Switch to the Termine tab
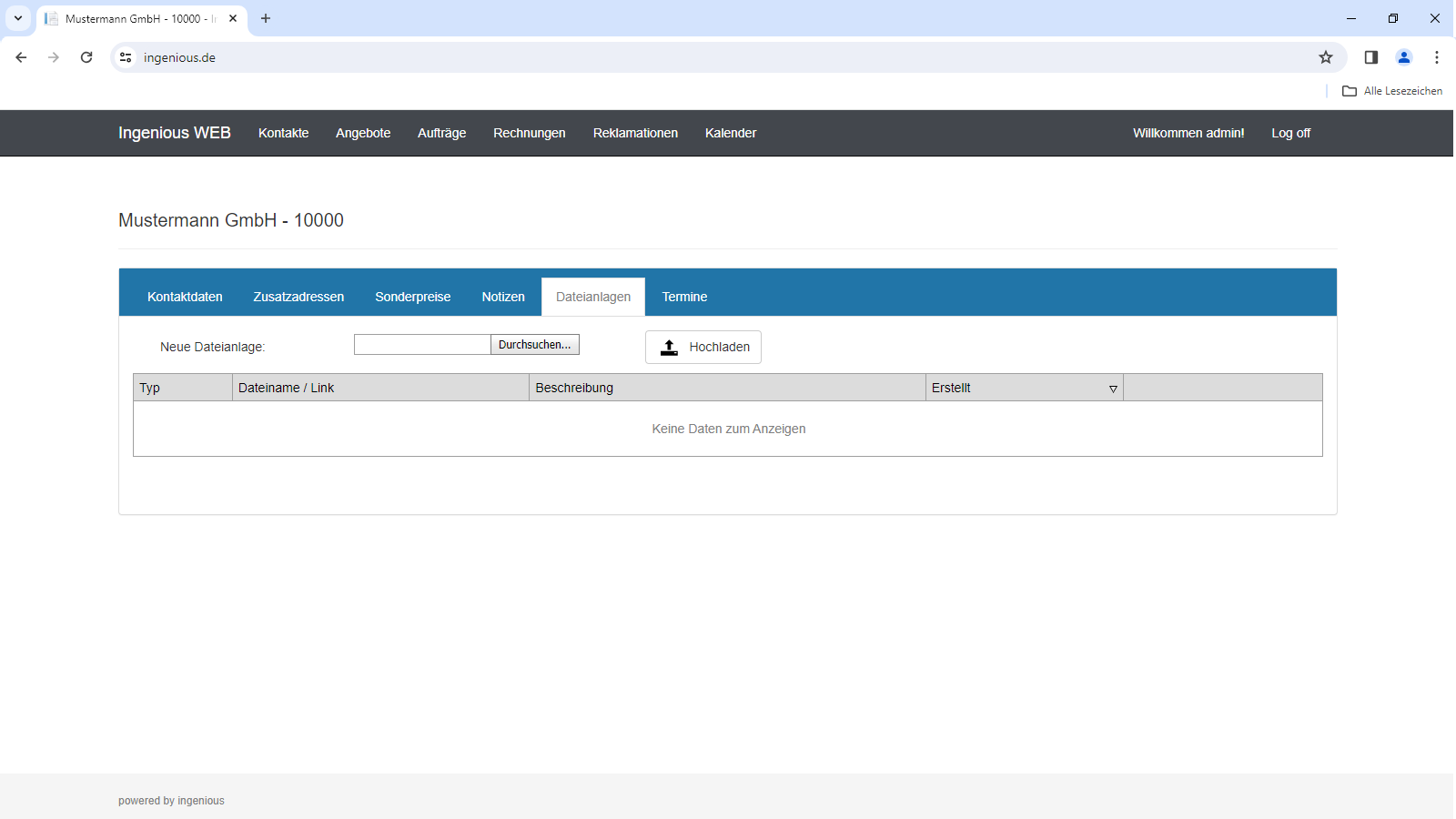The height and width of the screenshot is (819, 1456). [684, 297]
